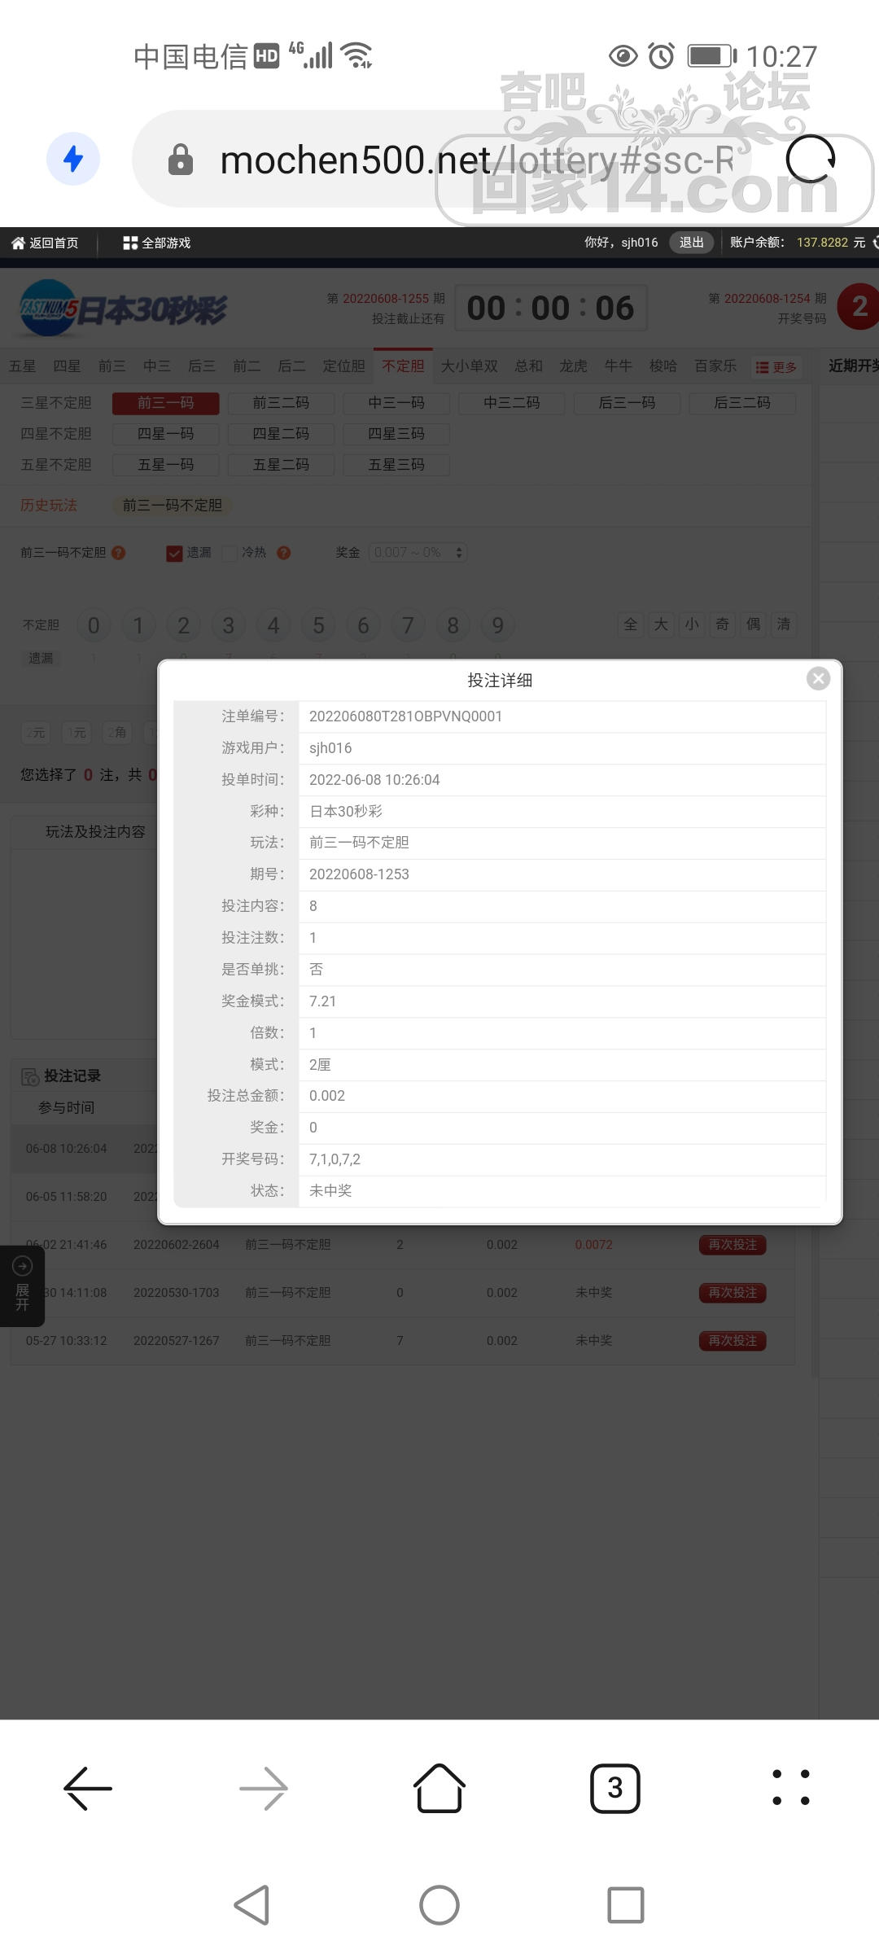
Task: Open the browser four-dot menu
Action: pos(790,1788)
